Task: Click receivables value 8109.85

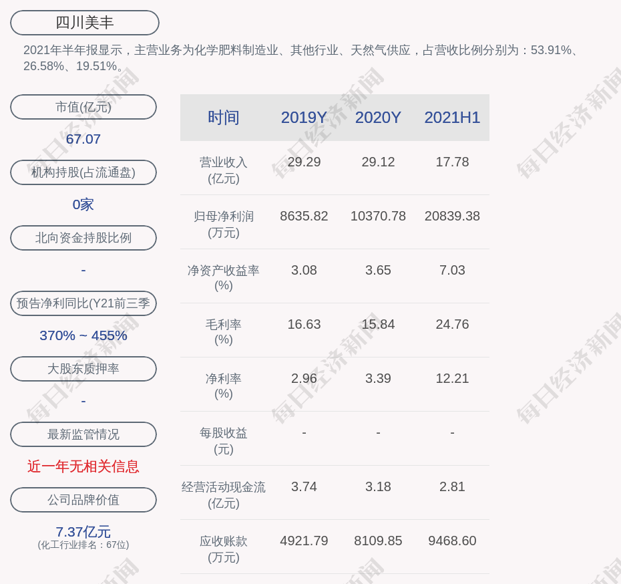Action: coord(378,541)
